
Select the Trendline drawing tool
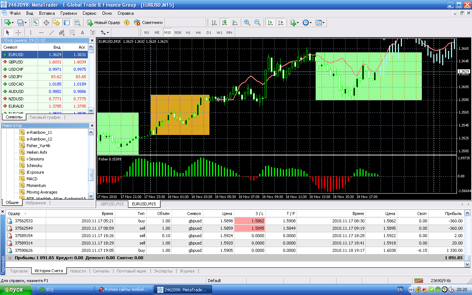pyautogui.click(x=51, y=32)
